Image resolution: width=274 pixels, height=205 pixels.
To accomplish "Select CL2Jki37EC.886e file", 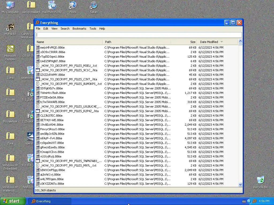I will point(51,115).
